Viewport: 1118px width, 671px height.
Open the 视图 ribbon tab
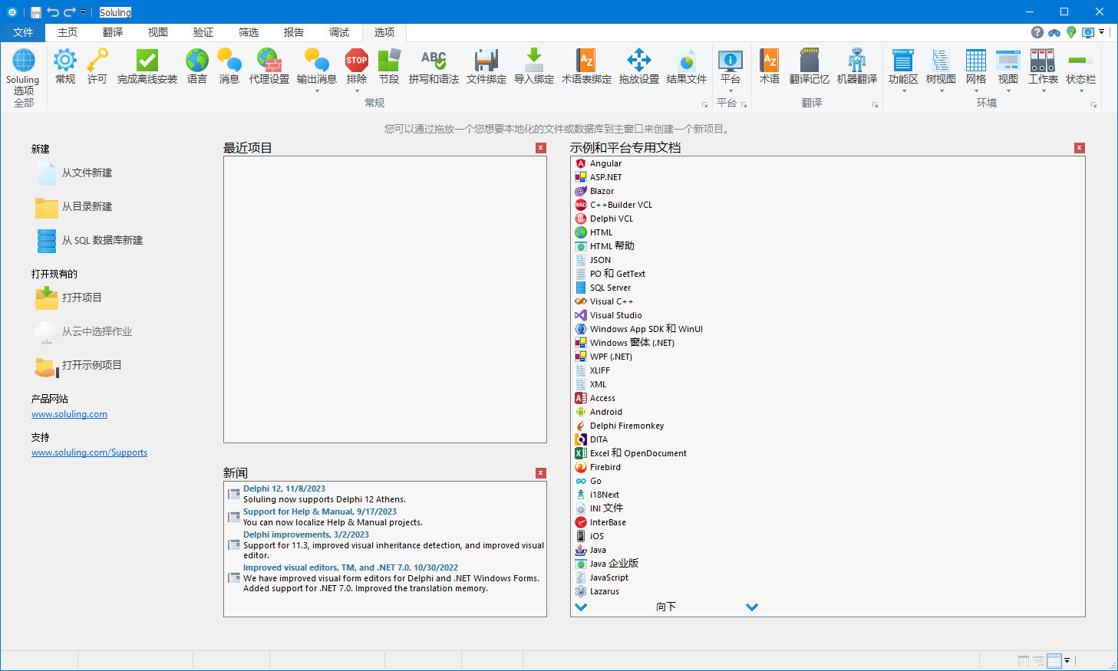click(157, 32)
